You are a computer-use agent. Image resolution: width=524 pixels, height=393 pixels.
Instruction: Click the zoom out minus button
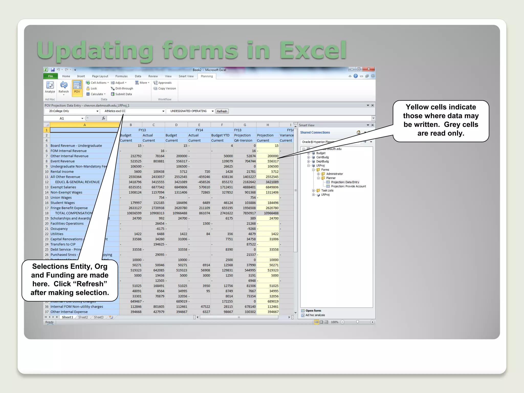click(342, 322)
